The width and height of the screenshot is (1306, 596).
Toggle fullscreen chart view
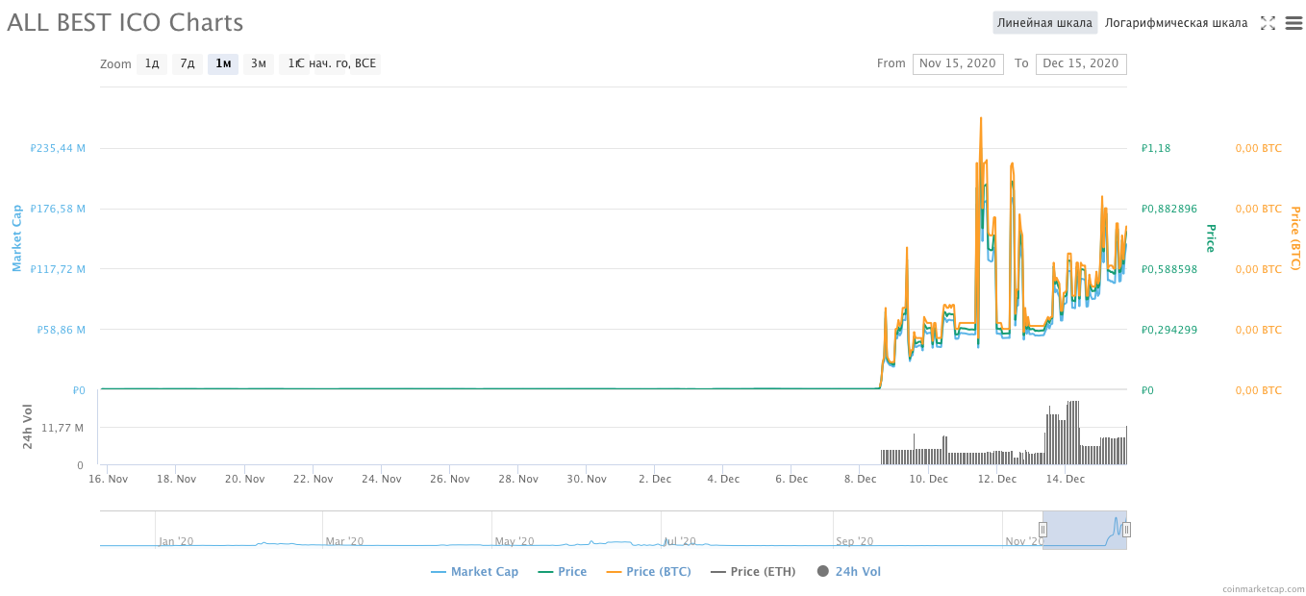(1268, 23)
